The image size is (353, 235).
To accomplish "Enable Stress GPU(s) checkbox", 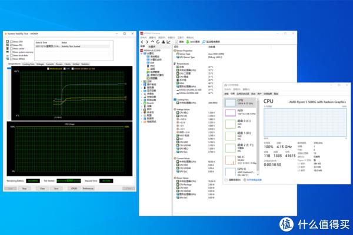I will 11,59.
